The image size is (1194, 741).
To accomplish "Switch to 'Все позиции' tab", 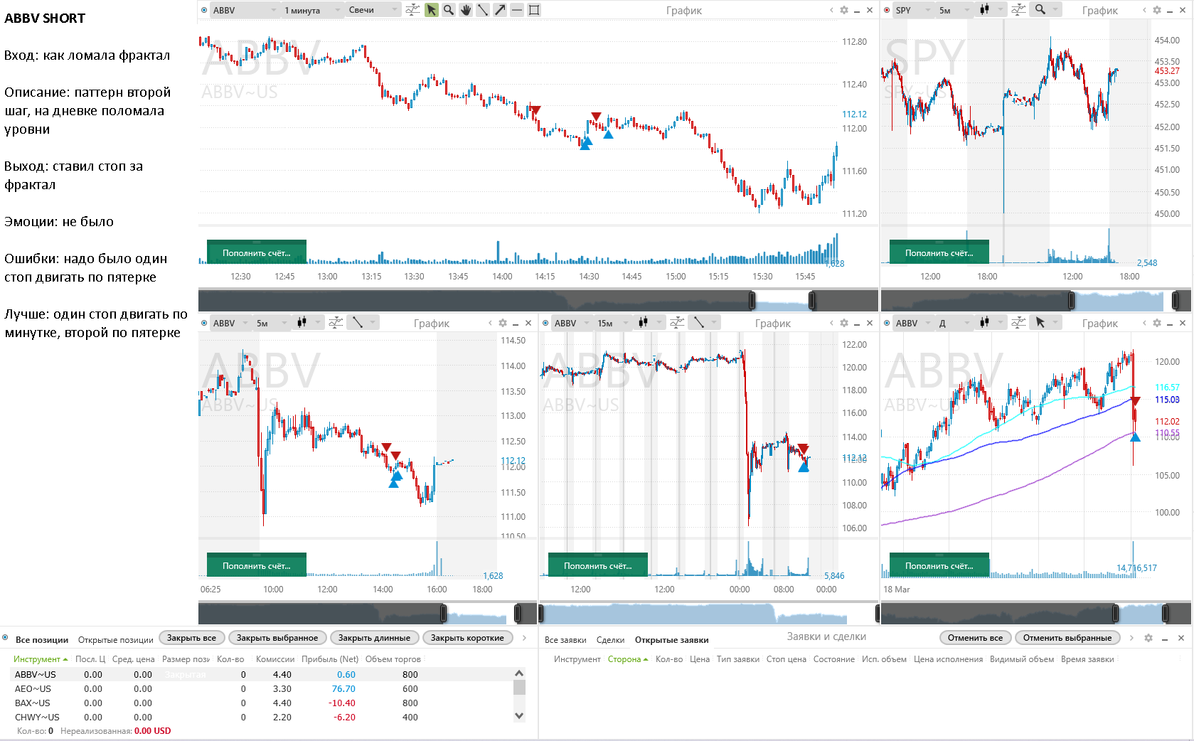I will (42, 640).
